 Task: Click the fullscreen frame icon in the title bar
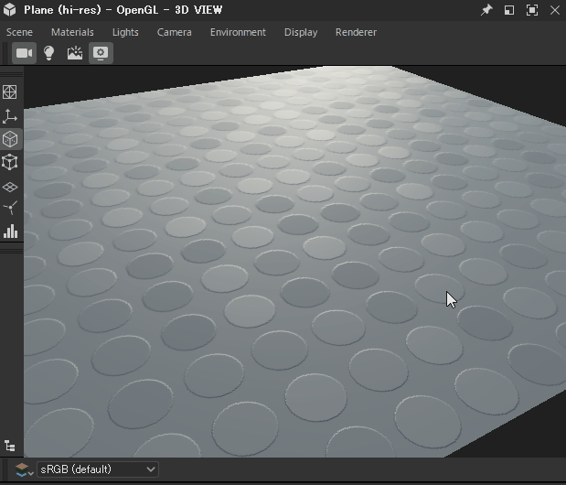tap(531, 10)
